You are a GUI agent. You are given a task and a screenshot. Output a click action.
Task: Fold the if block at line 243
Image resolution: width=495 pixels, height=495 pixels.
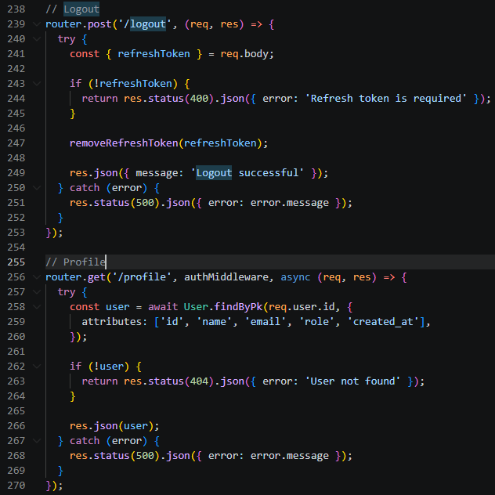37,84
